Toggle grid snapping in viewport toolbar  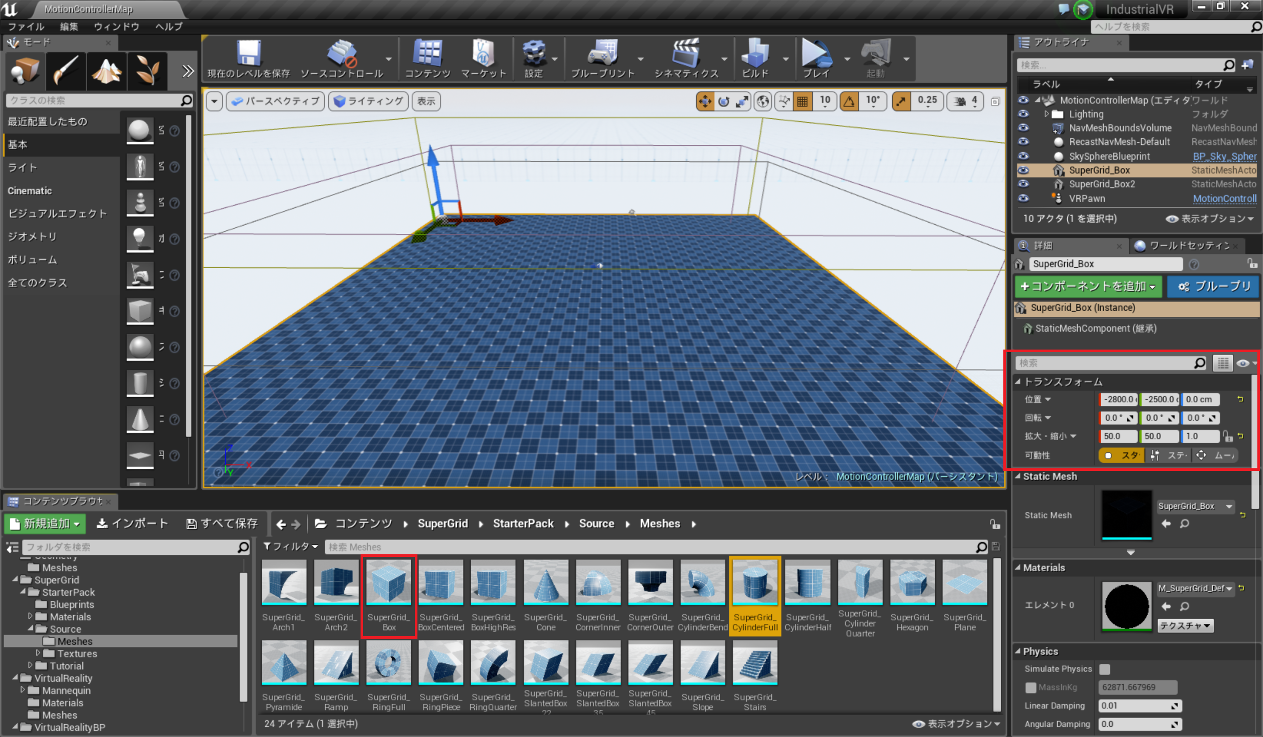[803, 101]
